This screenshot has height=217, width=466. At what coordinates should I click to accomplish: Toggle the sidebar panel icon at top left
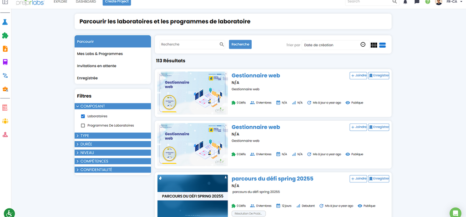(5, 2)
